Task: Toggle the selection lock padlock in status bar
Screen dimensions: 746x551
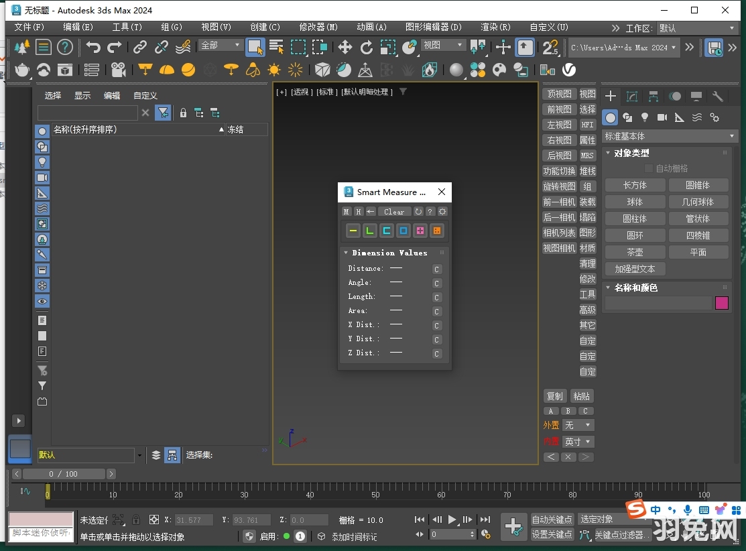Action: (x=136, y=519)
